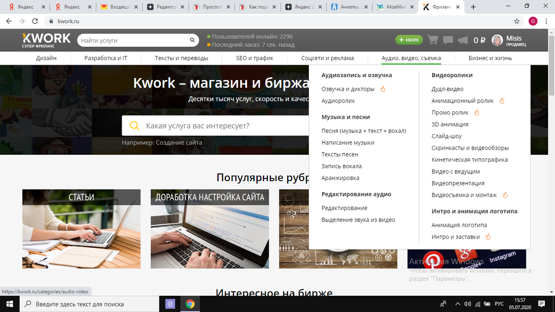This screenshot has width=555, height=312.
Task: Open the Тексты и переводы menu
Action: (x=181, y=58)
